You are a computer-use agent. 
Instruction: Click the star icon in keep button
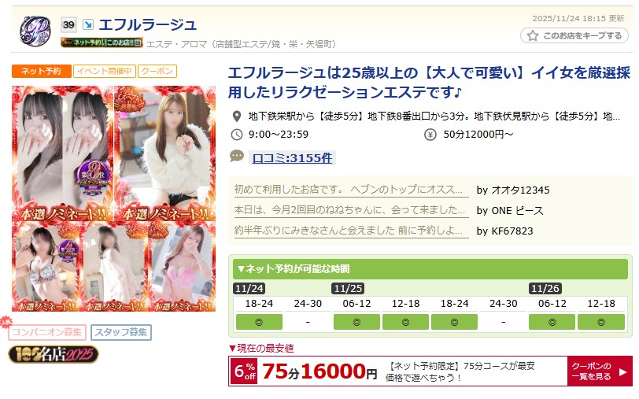pos(533,36)
